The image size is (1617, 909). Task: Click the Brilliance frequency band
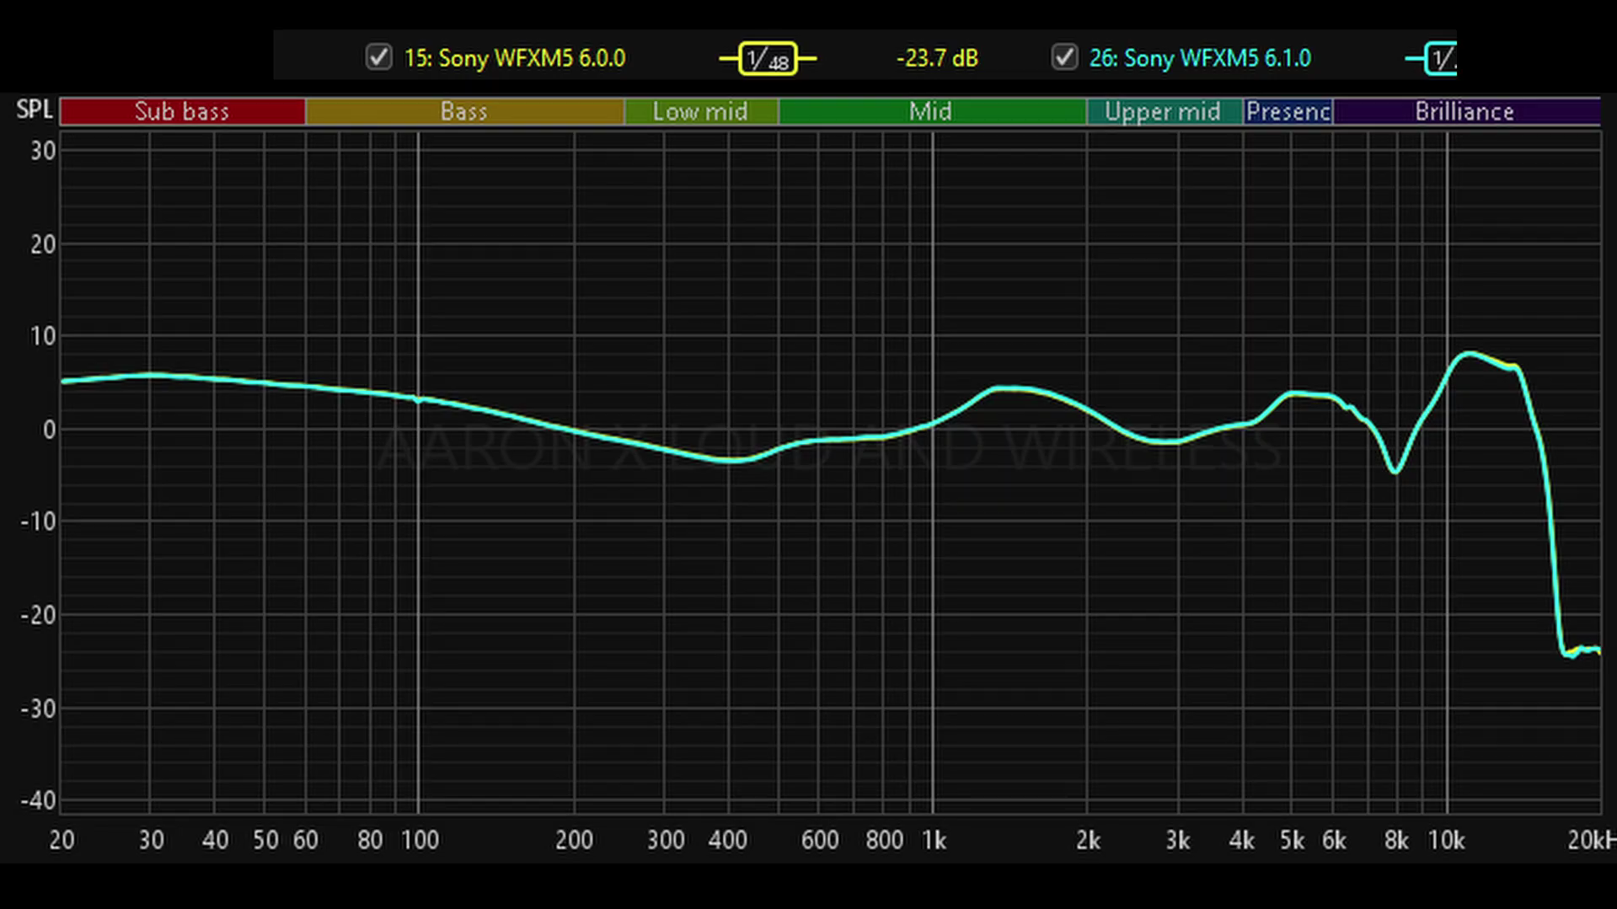(x=1465, y=111)
